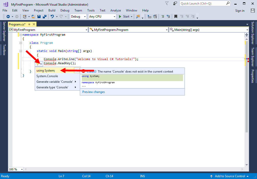This screenshot has height=179, width=257.
Task: Click the Navigate Backward arrow icon
Action: tap(8, 17)
